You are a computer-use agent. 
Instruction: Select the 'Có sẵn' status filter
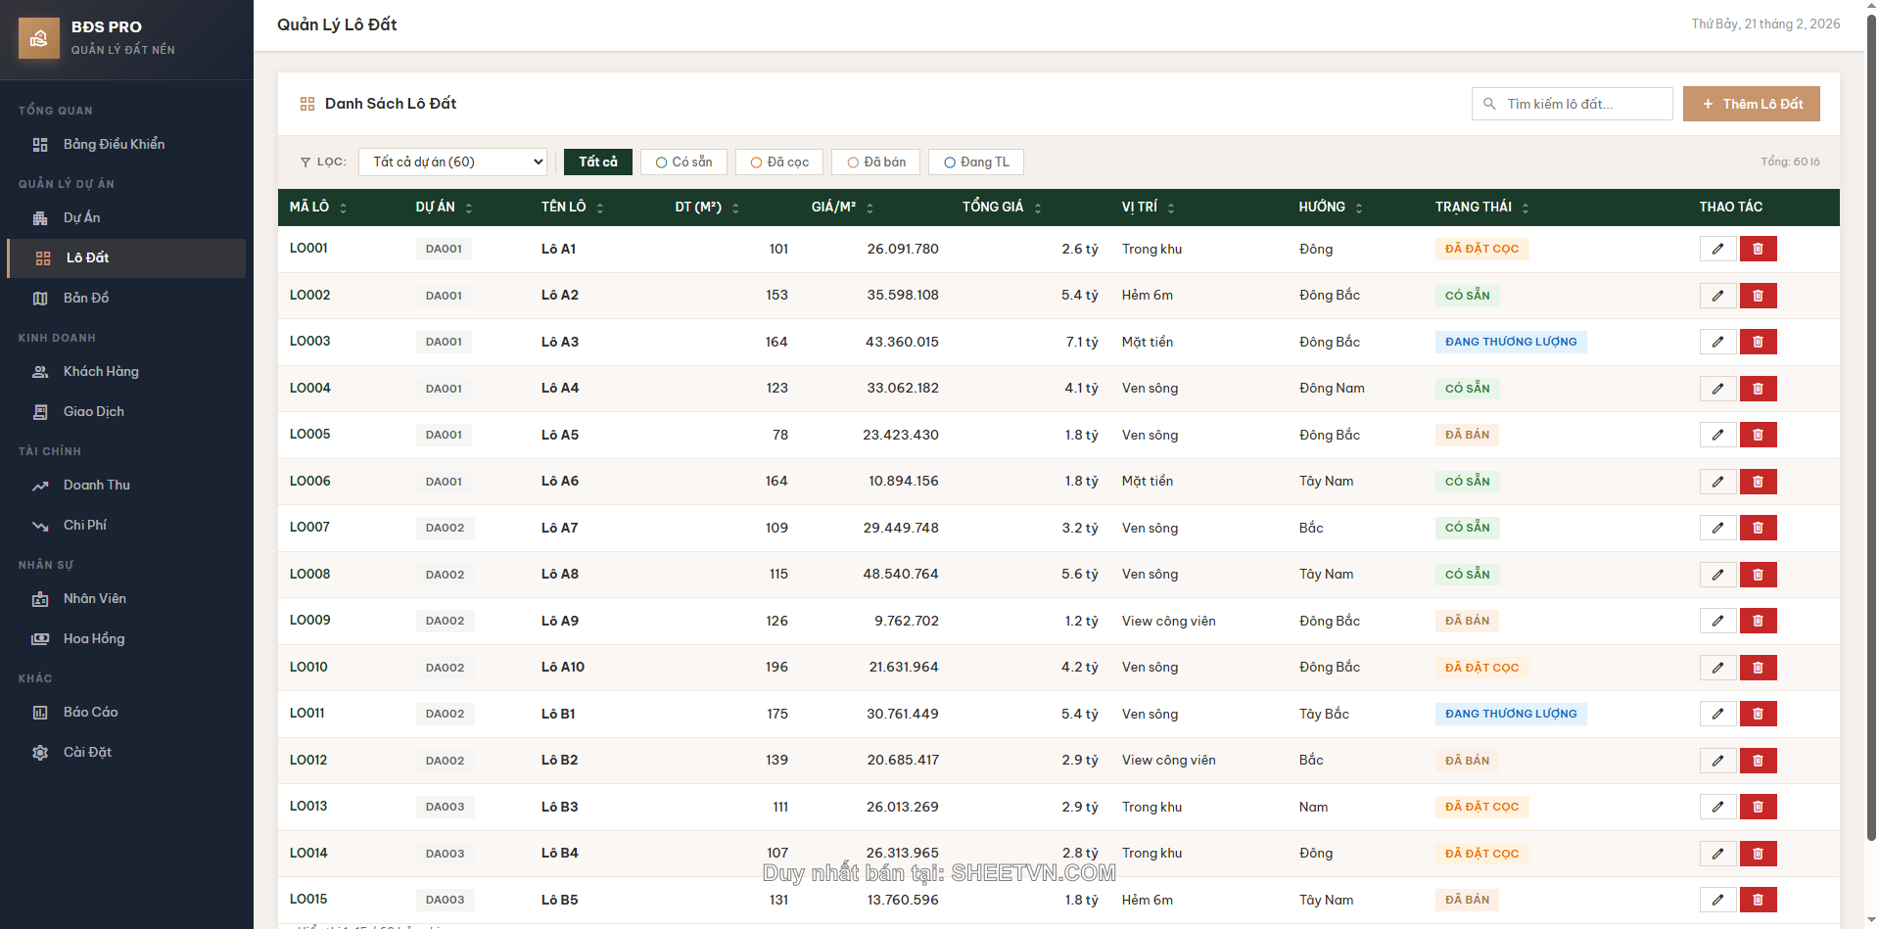683,163
